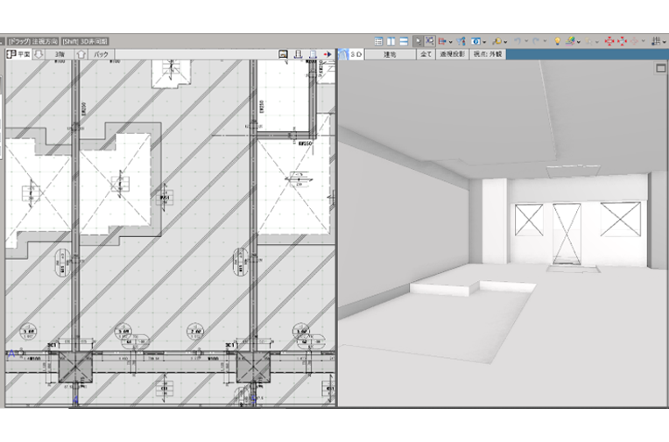
Task: Expand the undo history dropdown arrow
Action: tap(526, 42)
